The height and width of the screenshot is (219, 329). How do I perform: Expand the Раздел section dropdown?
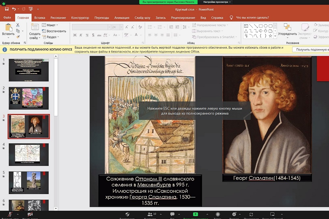coord(51,37)
